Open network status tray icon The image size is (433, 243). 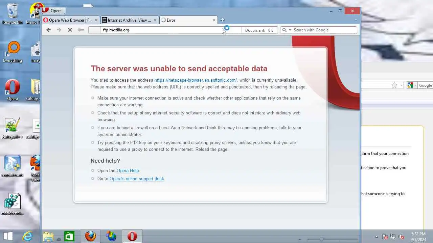tap(393, 237)
